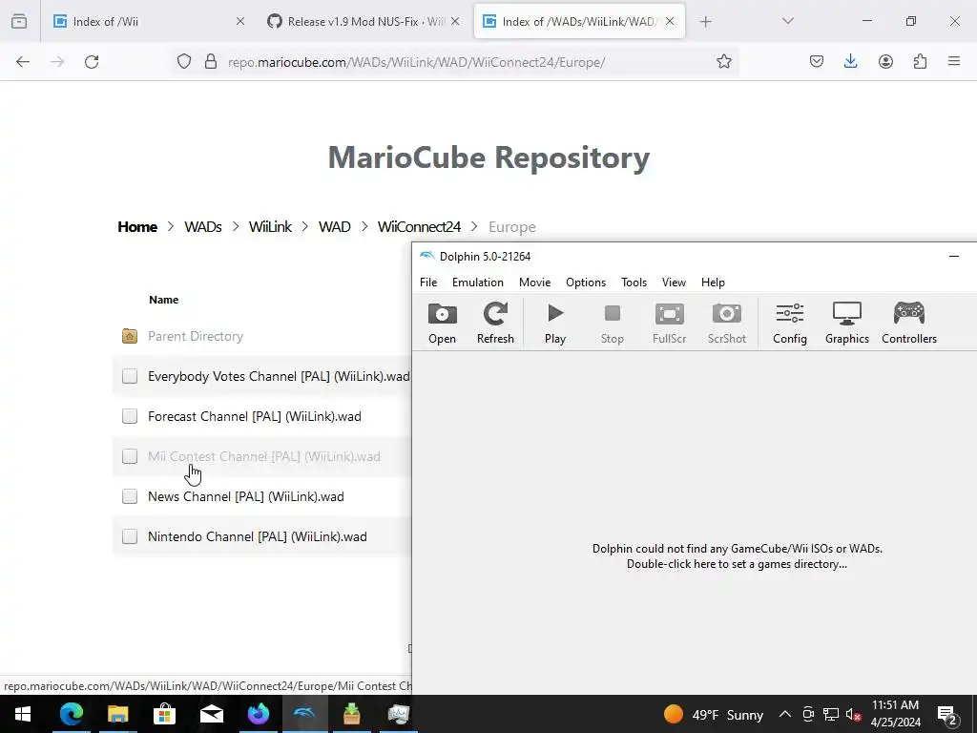Image resolution: width=977 pixels, height=733 pixels.
Task: Open Dolphin Config settings
Action: pyautogui.click(x=789, y=323)
